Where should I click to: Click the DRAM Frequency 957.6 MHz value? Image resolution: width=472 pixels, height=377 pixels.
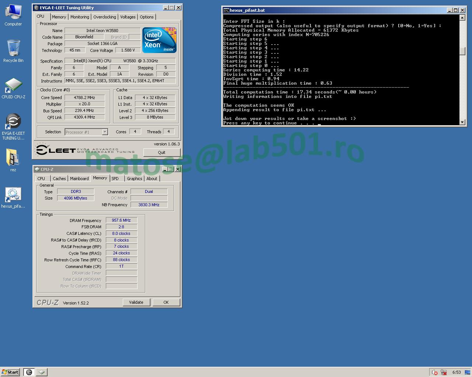coord(121,220)
